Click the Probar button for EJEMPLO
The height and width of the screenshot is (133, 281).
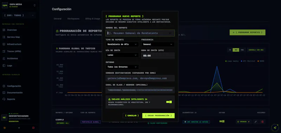pos(243,122)
